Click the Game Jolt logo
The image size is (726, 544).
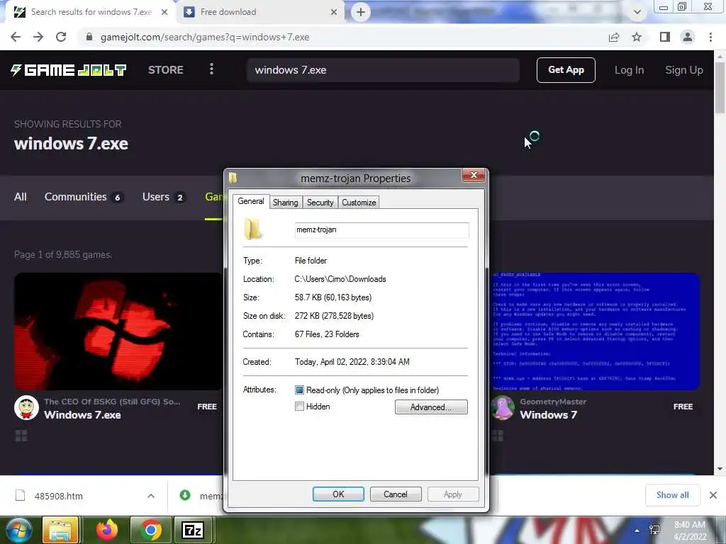[68, 70]
